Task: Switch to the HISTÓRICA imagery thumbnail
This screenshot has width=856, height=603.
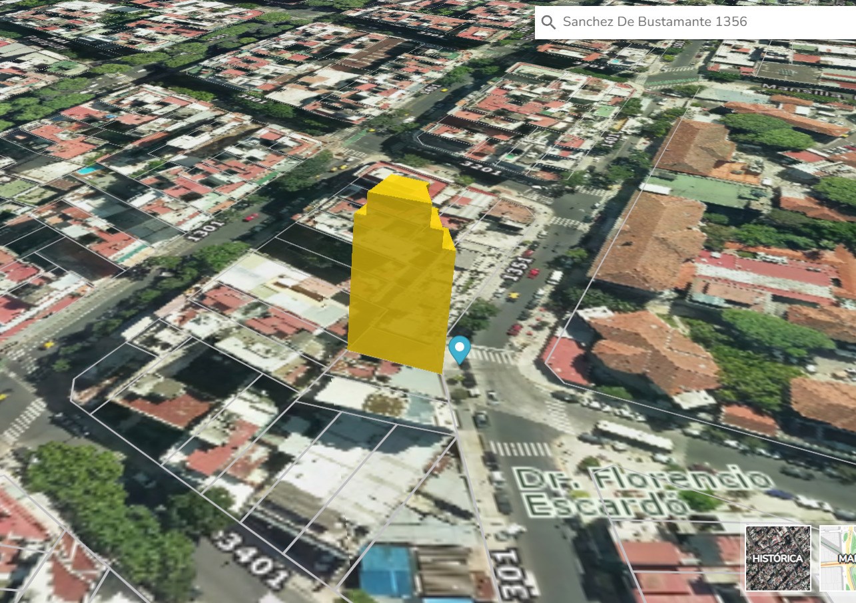Action: click(777, 558)
